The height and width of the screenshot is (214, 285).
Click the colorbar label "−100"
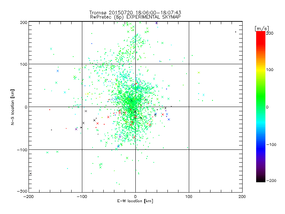tap(271, 144)
